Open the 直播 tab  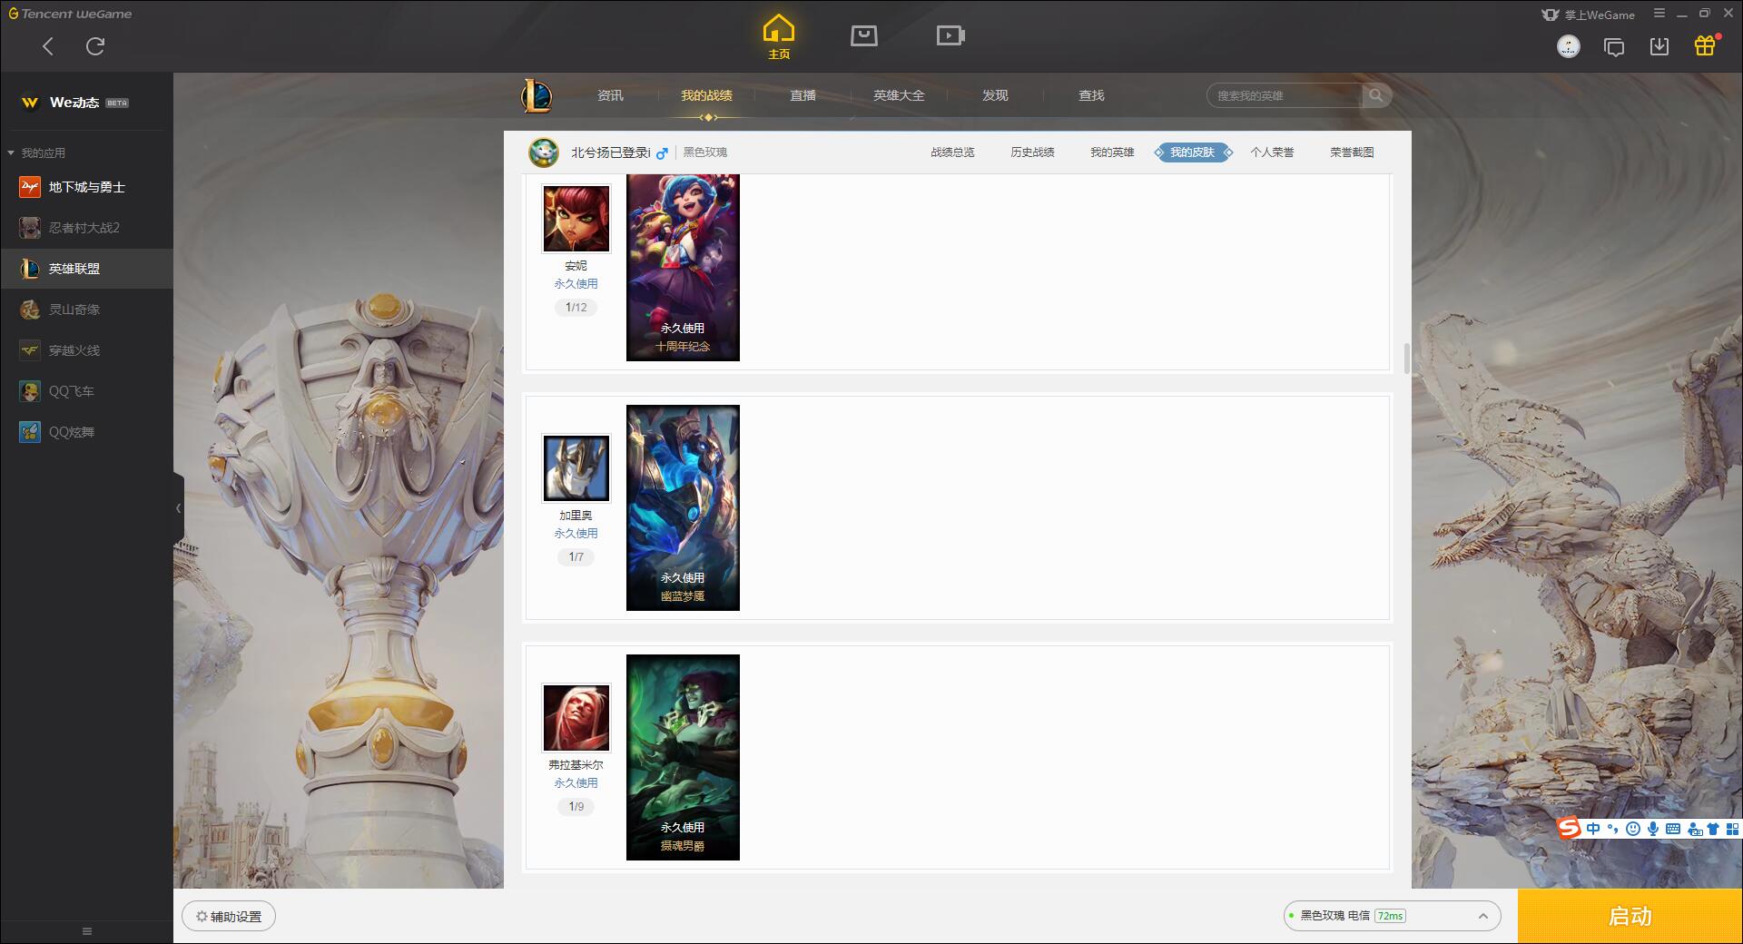click(803, 95)
